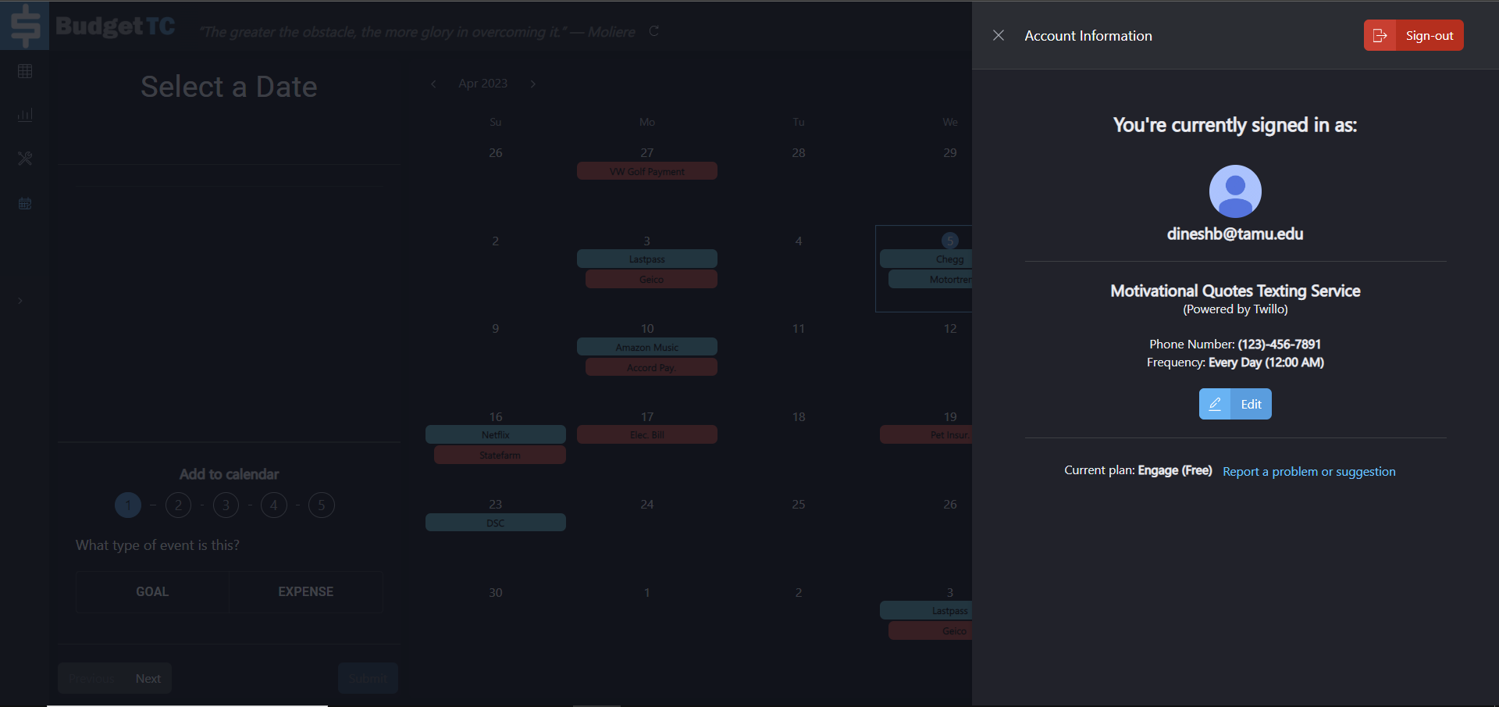Jump to step 3 in Add to calendar
The image size is (1499, 707).
[x=226, y=505]
